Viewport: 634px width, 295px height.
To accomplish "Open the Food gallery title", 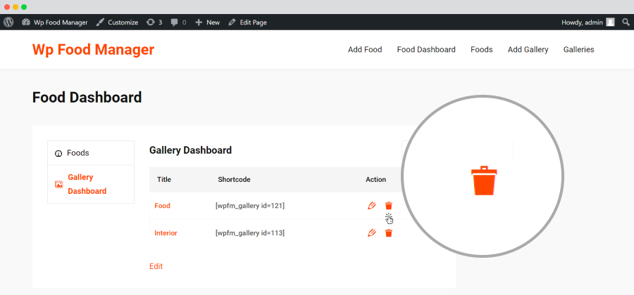I will click(x=162, y=206).
